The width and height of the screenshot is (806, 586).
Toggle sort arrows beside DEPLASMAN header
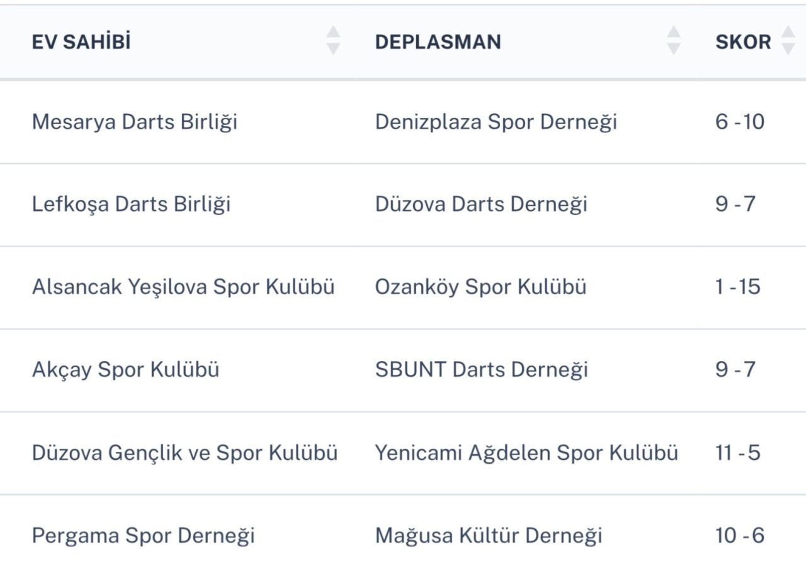[674, 40]
